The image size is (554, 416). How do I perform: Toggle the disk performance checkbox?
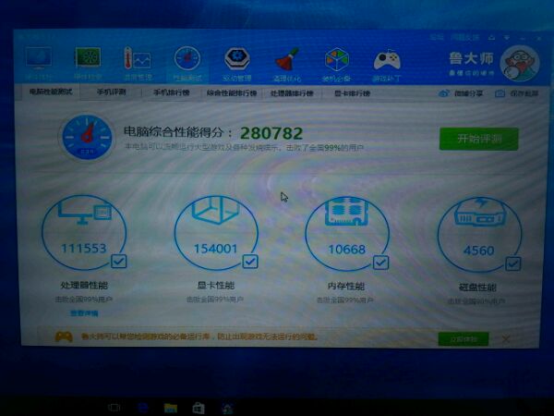513,263
